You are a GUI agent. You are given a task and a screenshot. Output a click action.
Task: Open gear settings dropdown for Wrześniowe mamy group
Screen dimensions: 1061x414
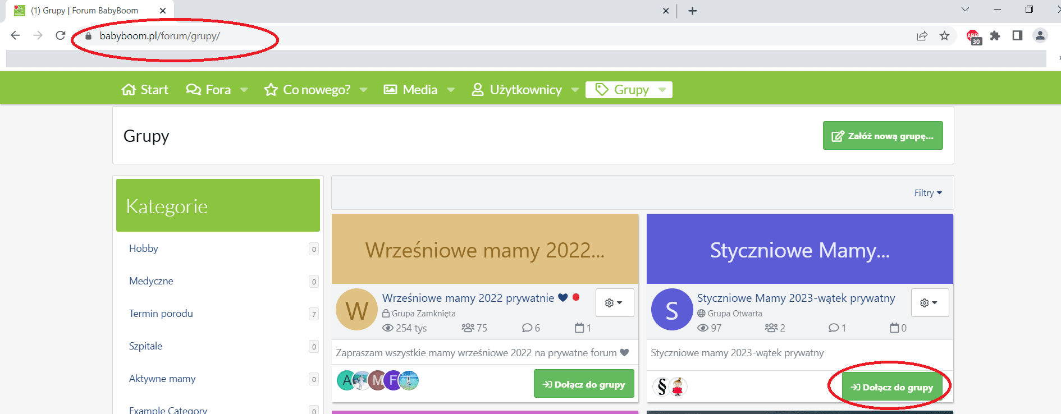click(x=614, y=303)
